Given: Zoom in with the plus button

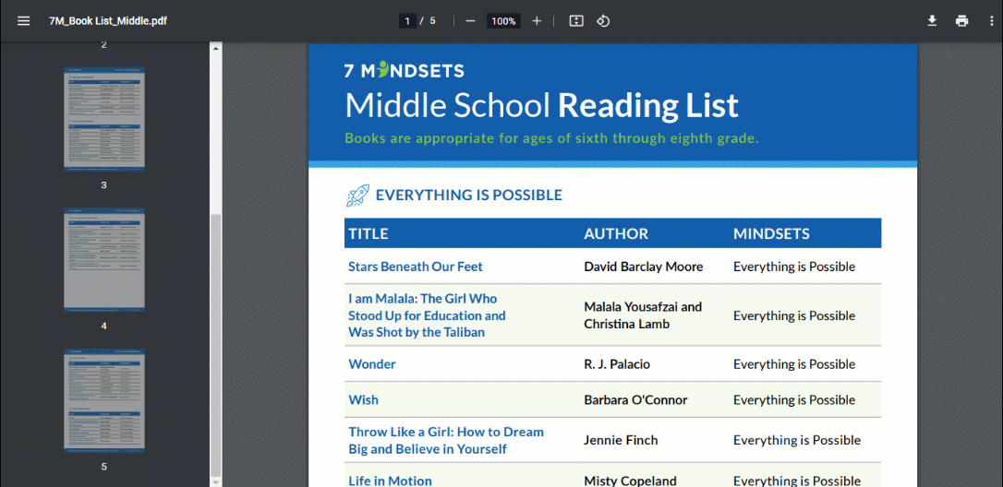Looking at the screenshot, I should pos(537,21).
